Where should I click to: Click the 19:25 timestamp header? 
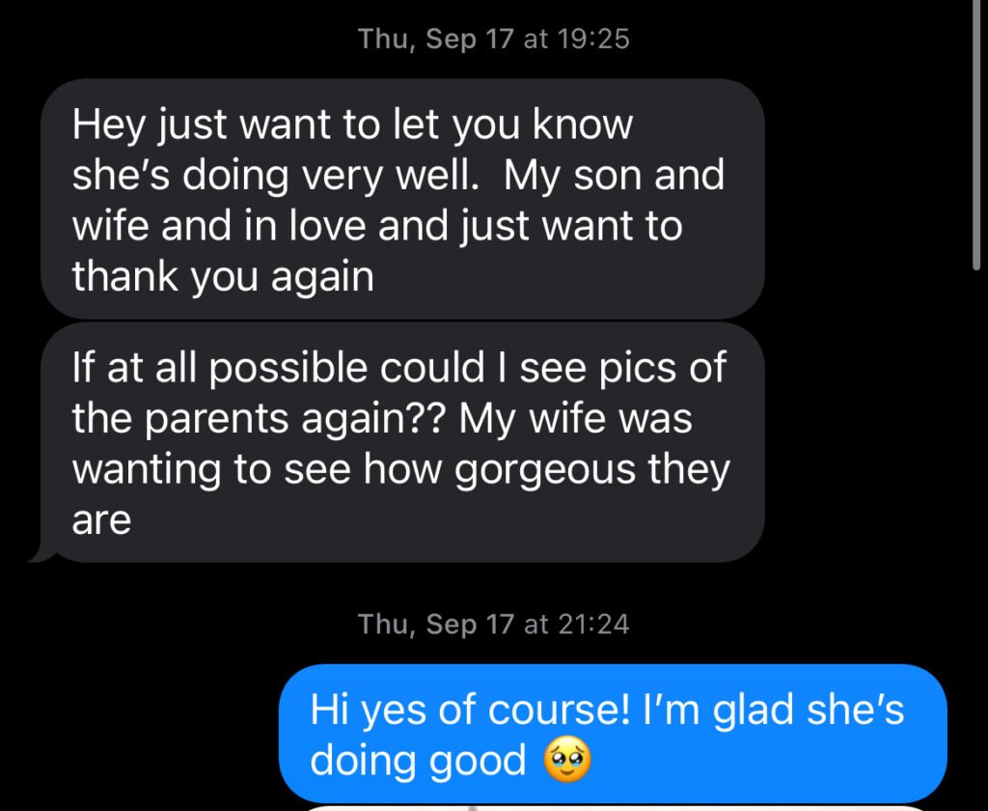pyautogui.click(x=493, y=39)
